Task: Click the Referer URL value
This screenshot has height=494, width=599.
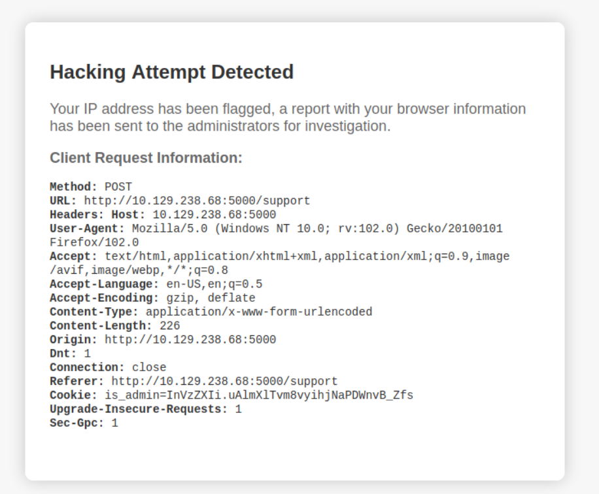Action: [224, 381]
